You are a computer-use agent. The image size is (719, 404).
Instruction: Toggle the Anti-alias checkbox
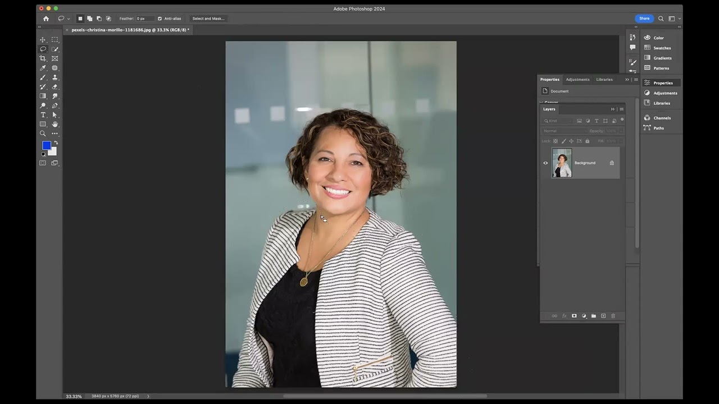click(x=160, y=19)
